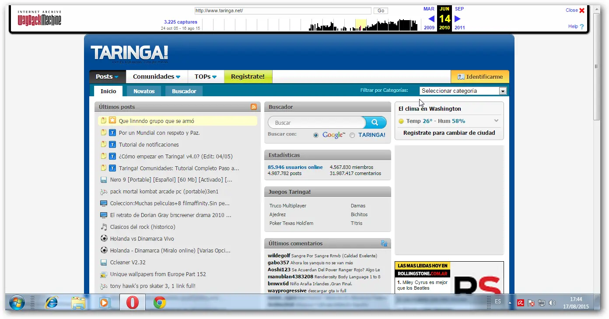This screenshot has width=609, height=319.
Task: Open the Buscador tab
Action: coord(184,91)
